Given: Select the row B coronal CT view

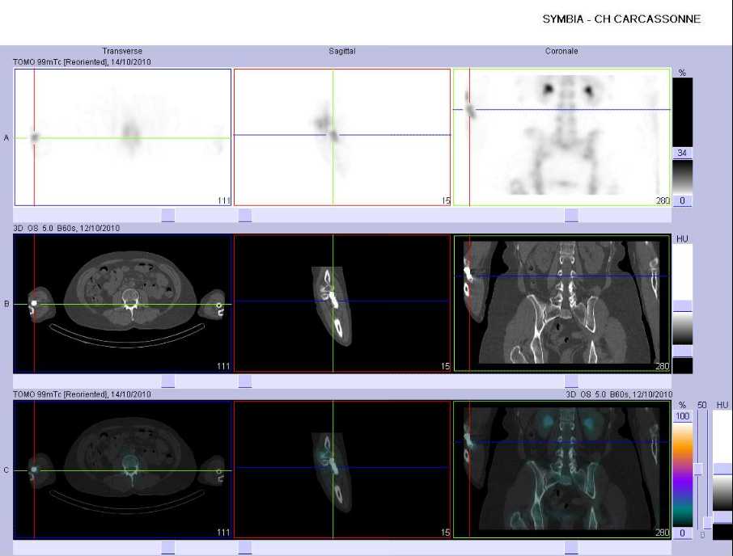Looking at the screenshot, I should (x=562, y=303).
